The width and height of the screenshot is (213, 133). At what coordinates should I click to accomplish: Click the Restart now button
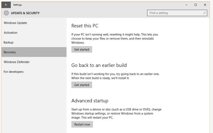point(82,124)
